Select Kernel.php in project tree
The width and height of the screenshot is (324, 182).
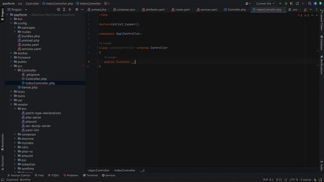pos(29,87)
